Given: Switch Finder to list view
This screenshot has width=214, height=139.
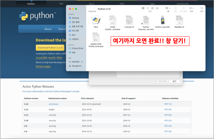Looking at the screenshot, I should (x=148, y=8).
